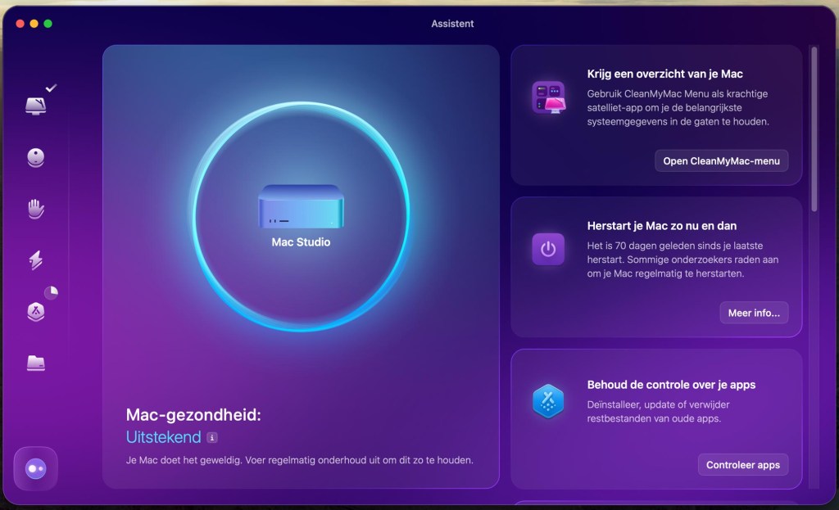The image size is (839, 510).
Task: Click the Uitstekend health status text
Action: 161,437
